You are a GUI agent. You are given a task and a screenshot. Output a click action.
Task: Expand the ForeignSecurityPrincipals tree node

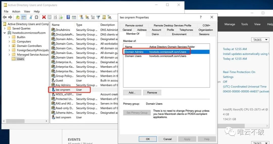pyautogui.click(x=9, y=50)
